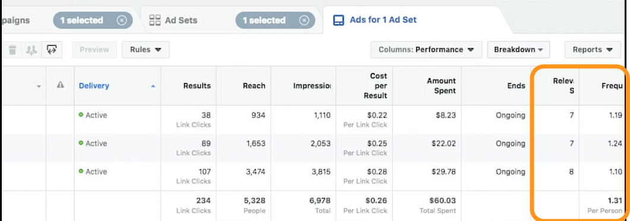This screenshot has height=221, width=630.
Task: Click the warning triangle column header
Action: click(x=60, y=85)
